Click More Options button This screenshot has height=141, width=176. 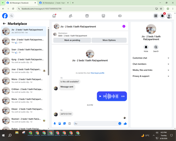(x=109, y=40)
